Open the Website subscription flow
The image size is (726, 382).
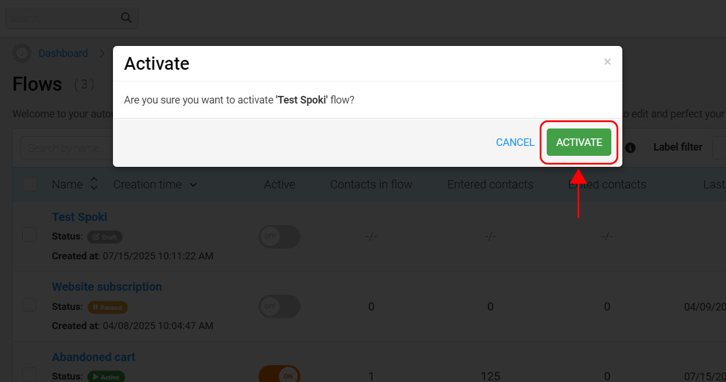tap(107, 287)
